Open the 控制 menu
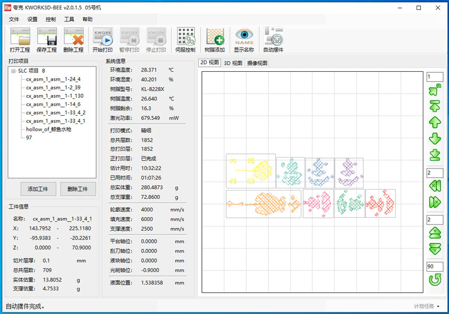 click(x=51, y=19)
